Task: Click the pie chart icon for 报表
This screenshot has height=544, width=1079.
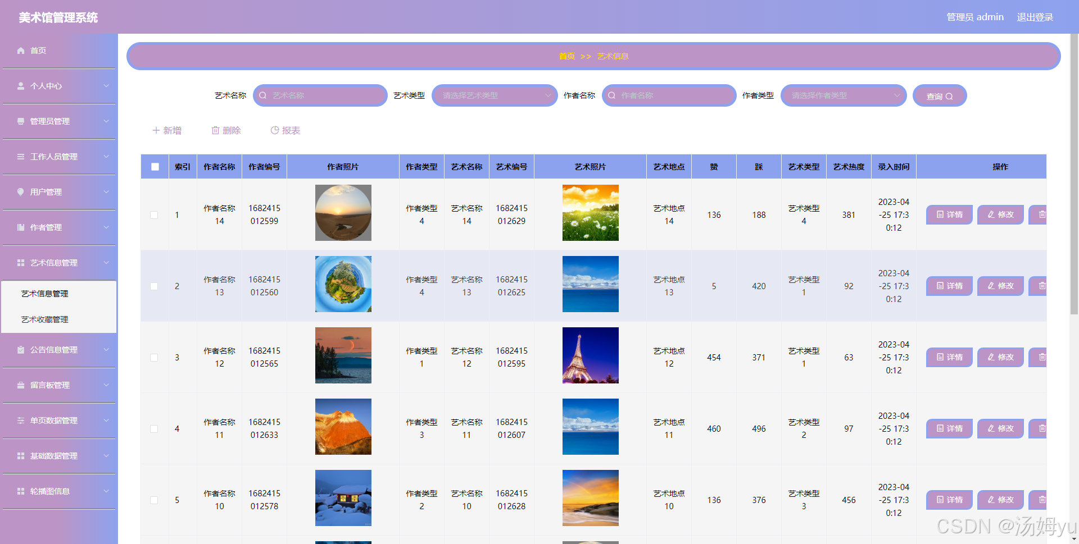Action: coord(275,130)
